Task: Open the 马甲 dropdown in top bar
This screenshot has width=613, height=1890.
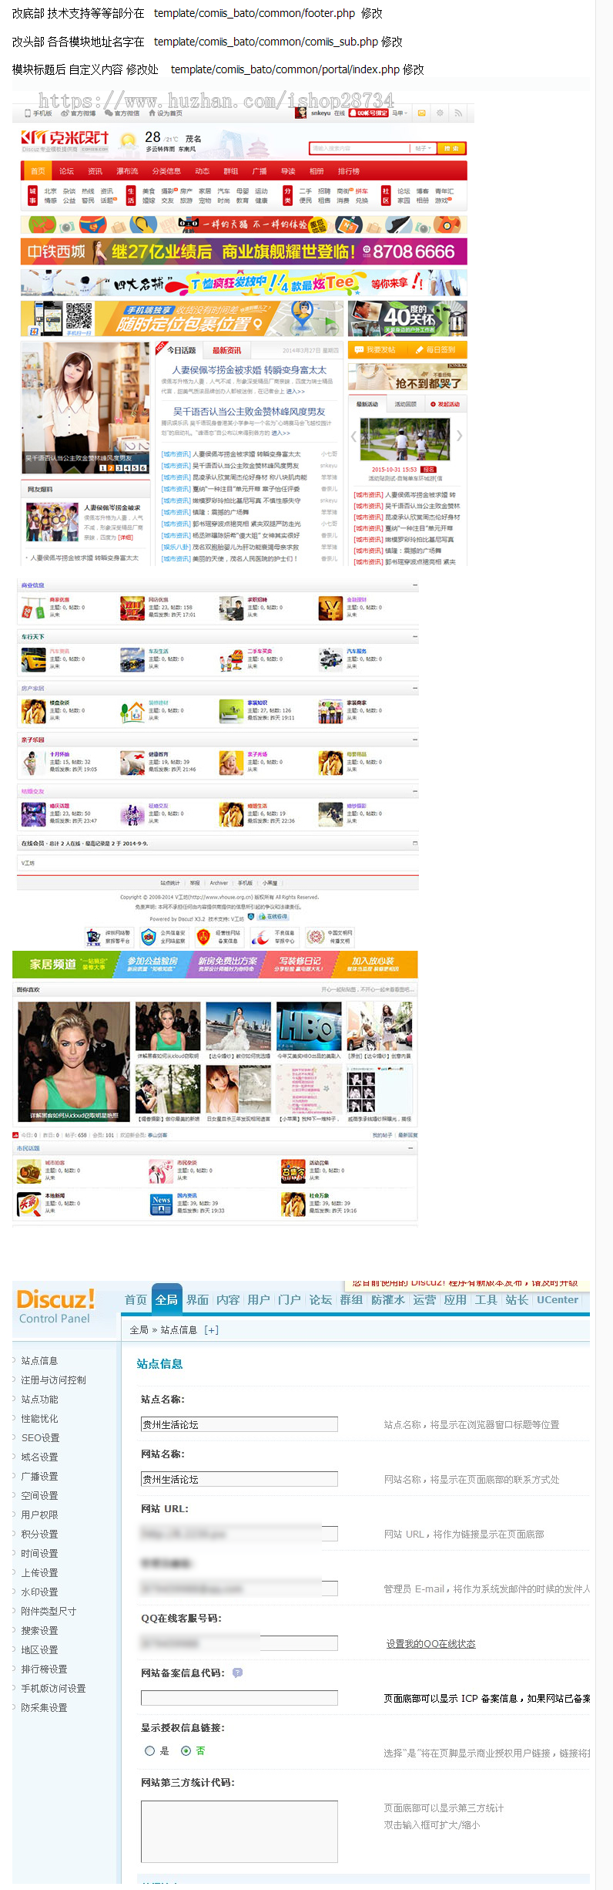Action: coord(400,113)
